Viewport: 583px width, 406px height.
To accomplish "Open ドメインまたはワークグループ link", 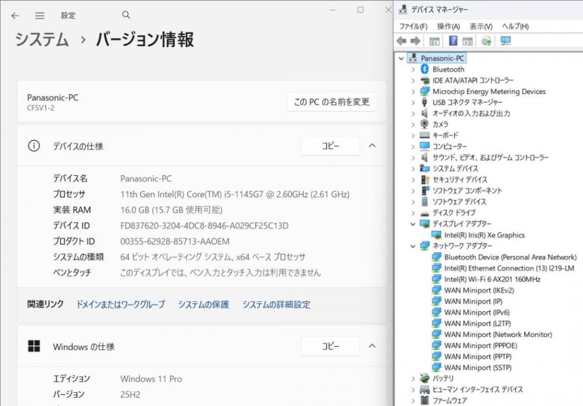I will pos(121,304).
